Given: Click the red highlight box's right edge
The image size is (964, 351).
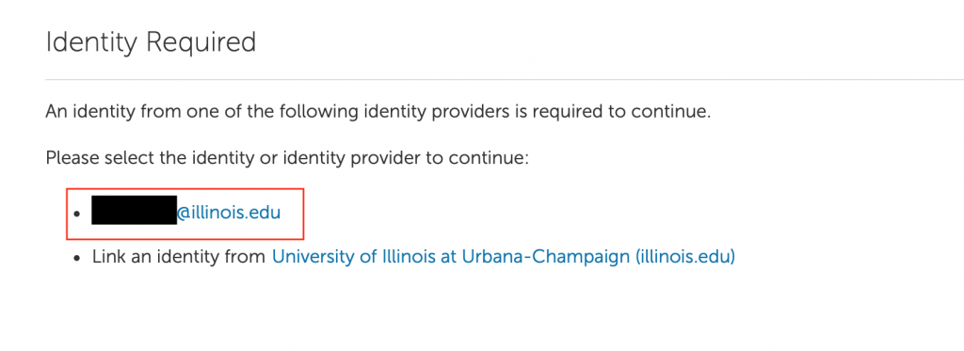Looking at the screenshot, I should coord(304,214).
